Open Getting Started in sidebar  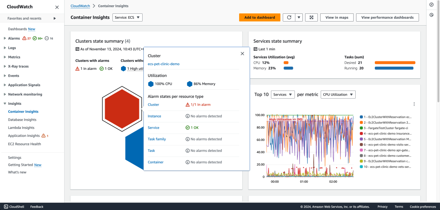(20, 165)
